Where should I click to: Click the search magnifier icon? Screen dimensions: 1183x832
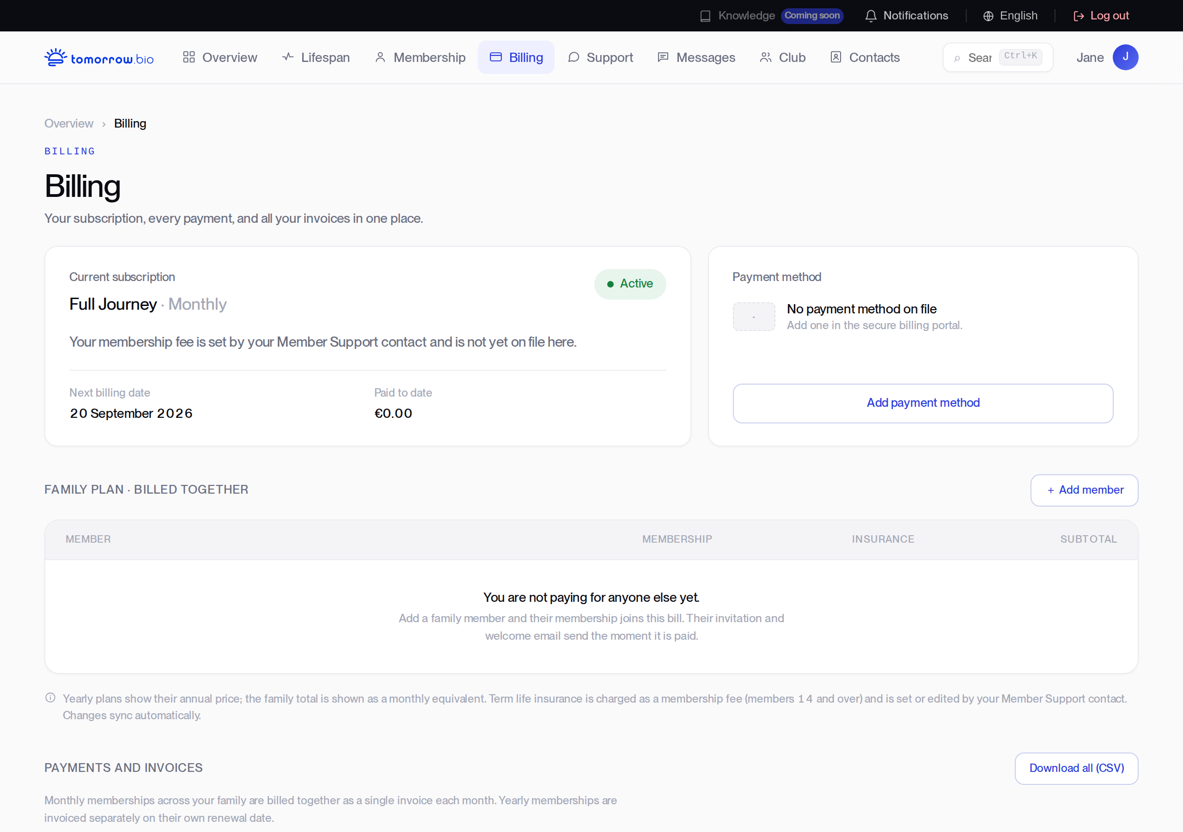coord(957,58)
